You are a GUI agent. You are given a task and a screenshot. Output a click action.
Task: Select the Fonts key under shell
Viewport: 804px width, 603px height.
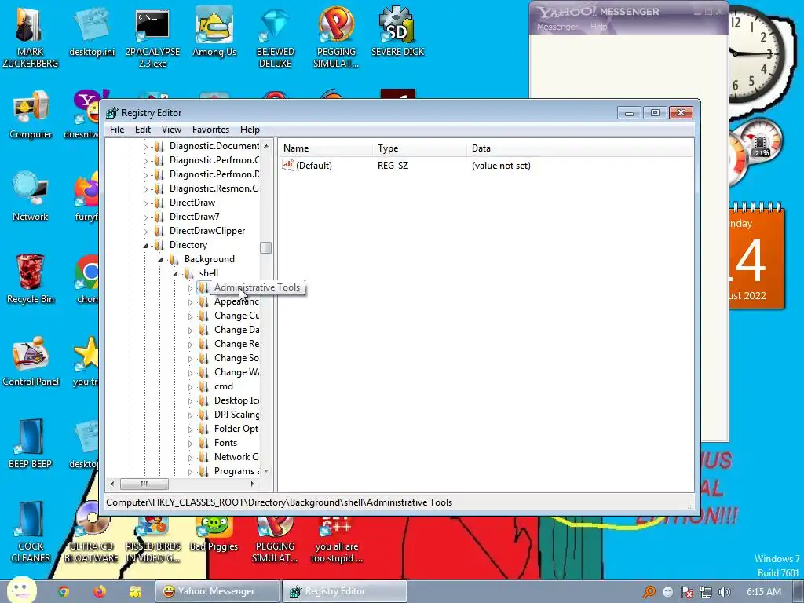(x=225, y=443)
